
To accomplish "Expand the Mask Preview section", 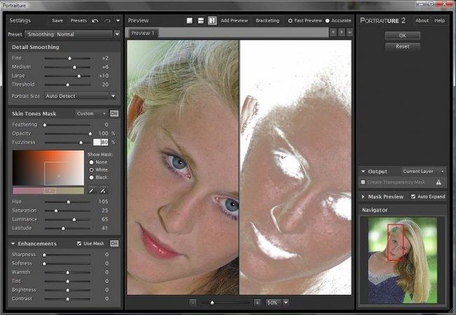I will 363,197.
